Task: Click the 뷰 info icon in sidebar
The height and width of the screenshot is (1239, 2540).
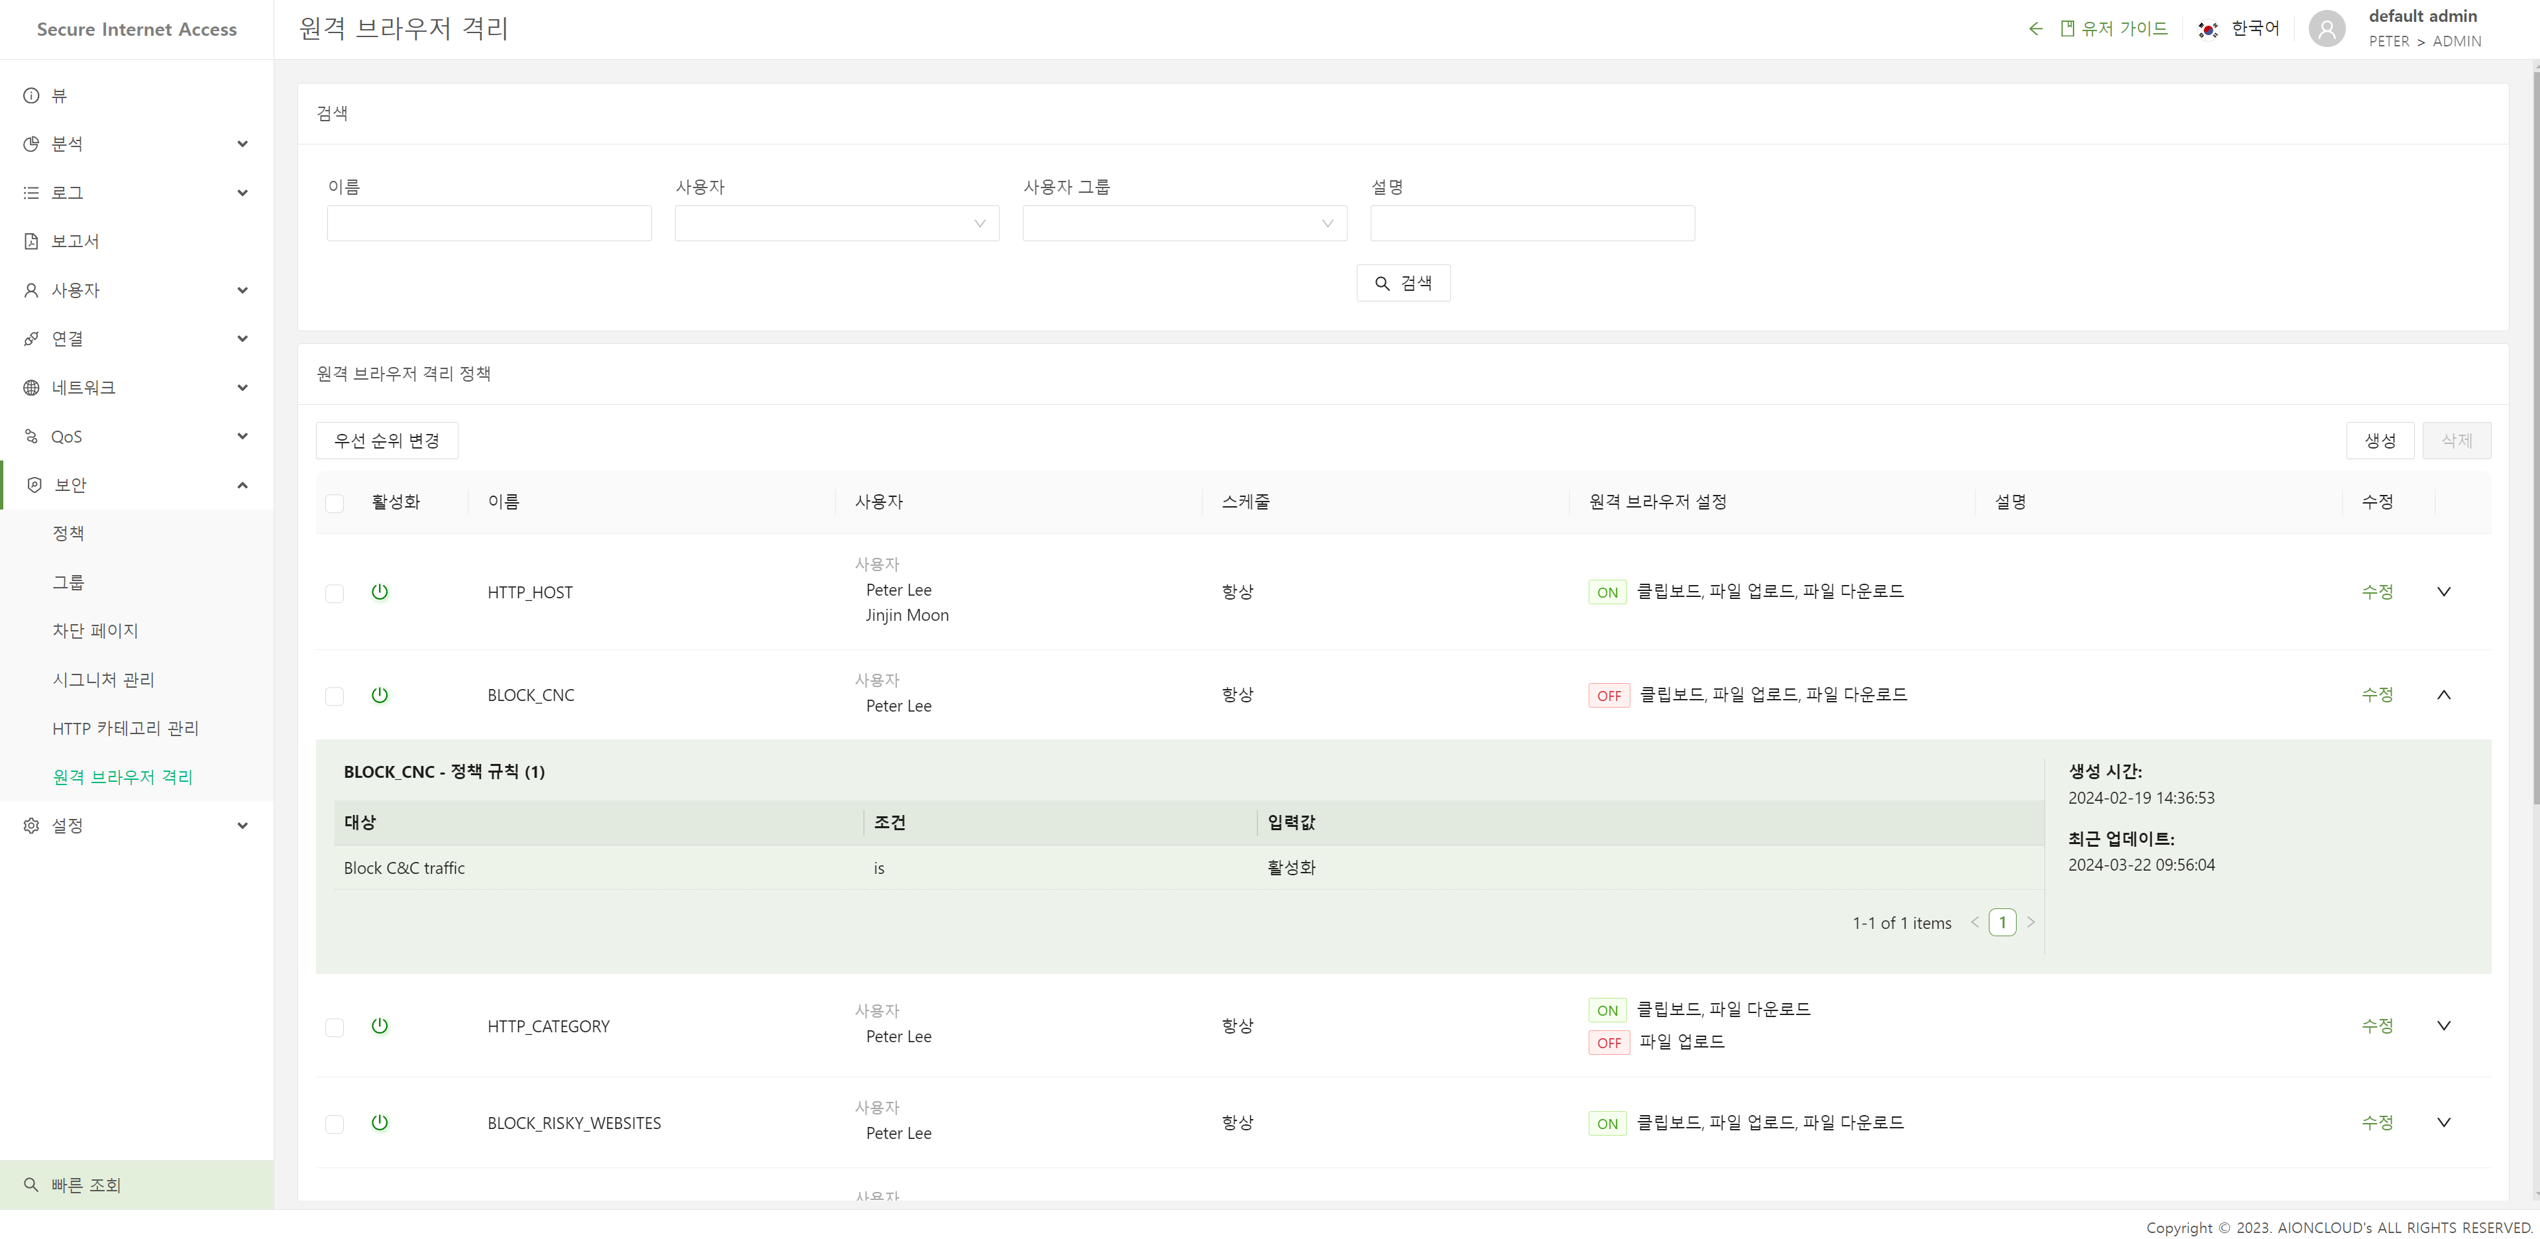Action: (32, 95)
